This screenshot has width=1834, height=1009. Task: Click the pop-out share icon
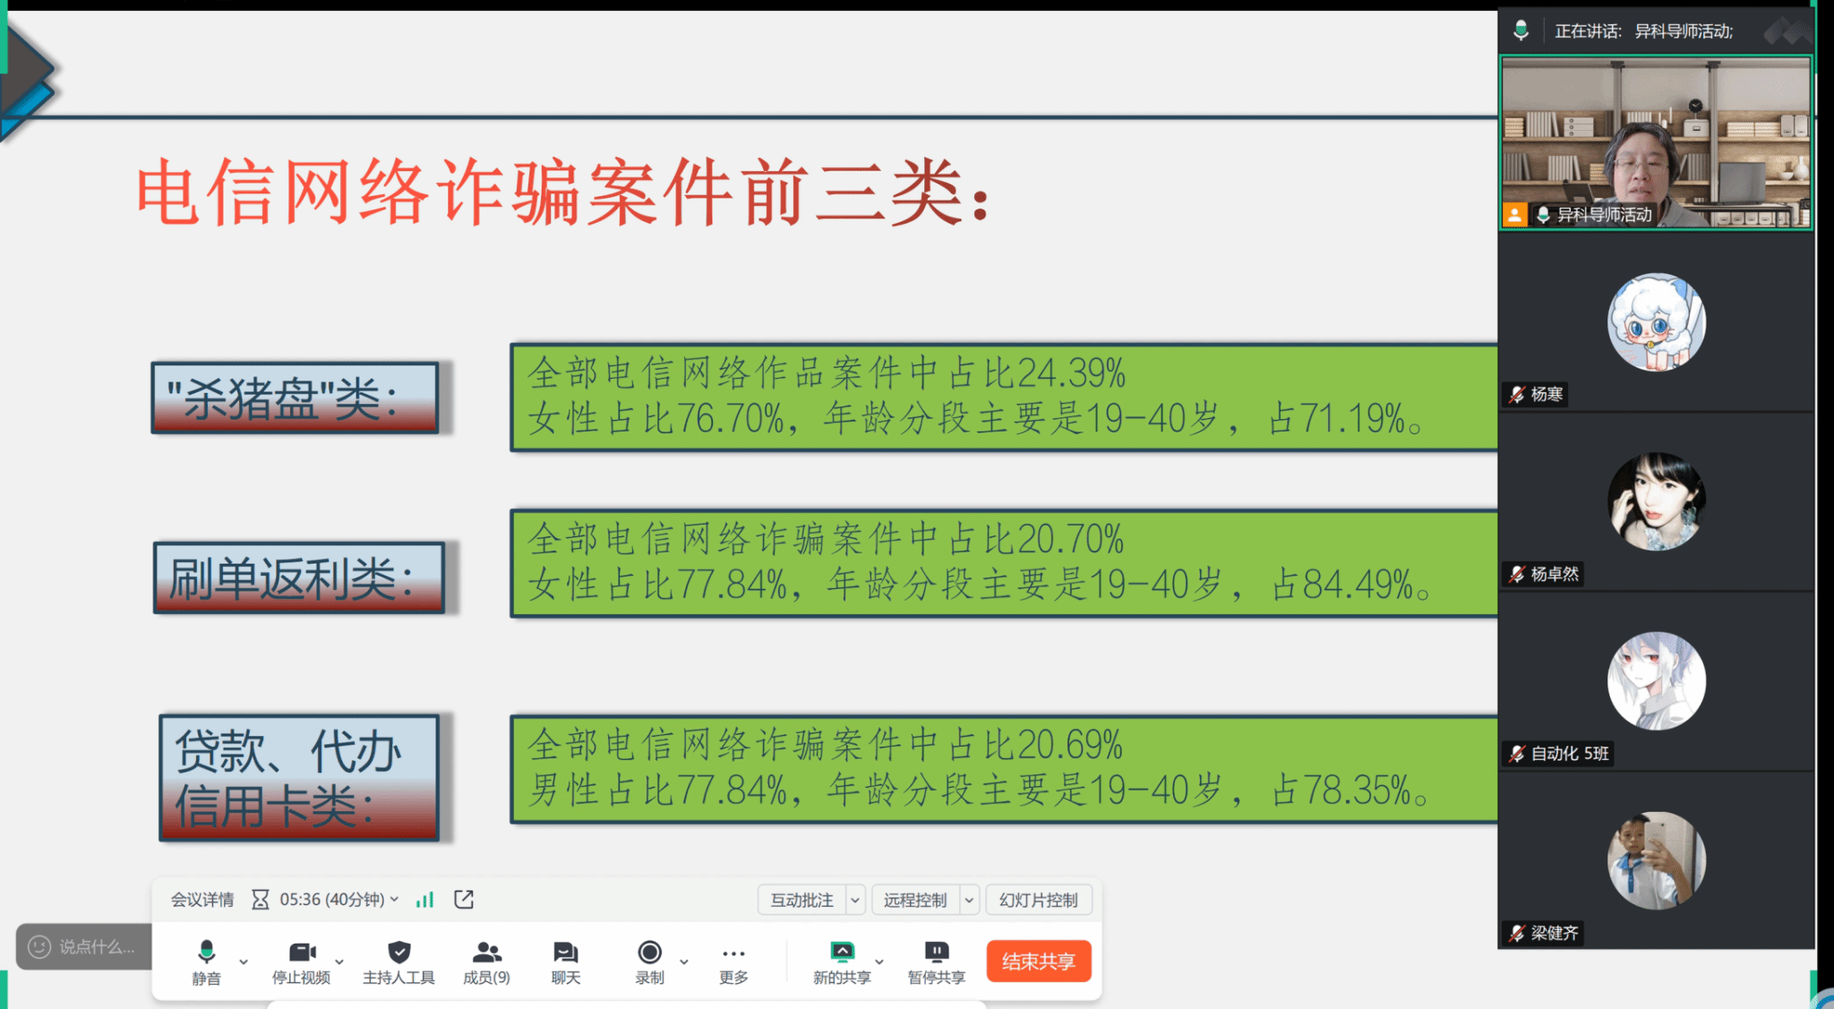pos(464,899)
